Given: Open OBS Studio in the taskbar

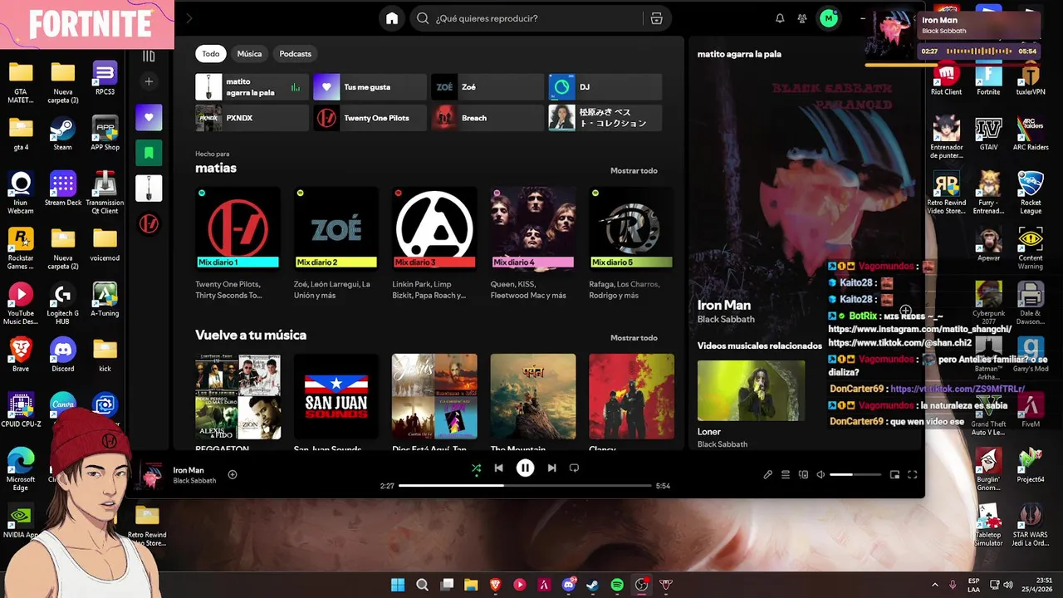Looking at the screenshot, I should (641, 585).
